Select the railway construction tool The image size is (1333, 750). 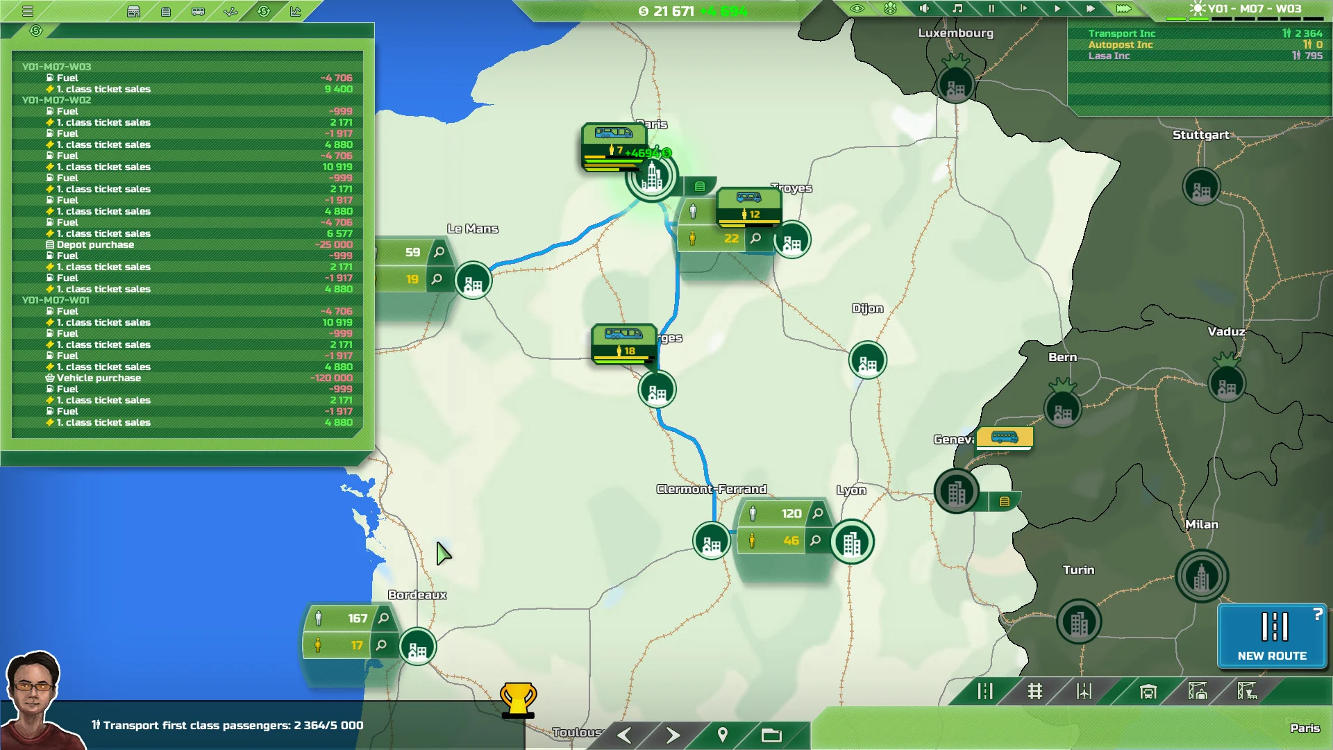pyautogui.click(x=1036, y=692)
